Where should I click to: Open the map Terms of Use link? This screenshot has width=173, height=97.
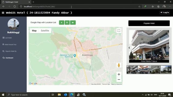[x=106, y=84]
